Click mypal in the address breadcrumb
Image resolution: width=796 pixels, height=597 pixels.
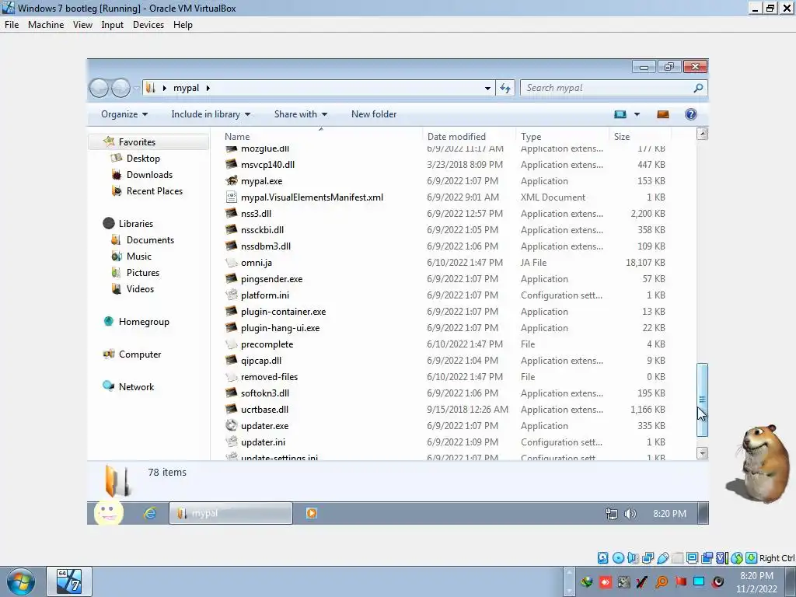click(x=186, y=88)
